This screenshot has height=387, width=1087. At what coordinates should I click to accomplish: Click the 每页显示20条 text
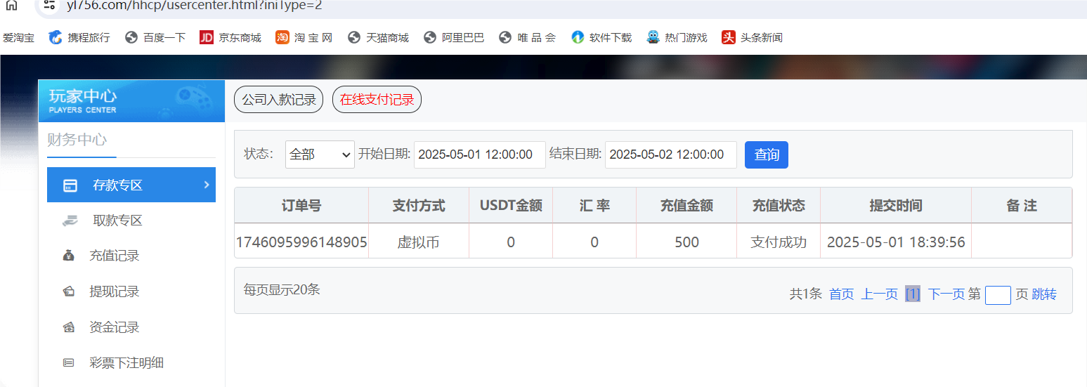(x=282, y=289)
